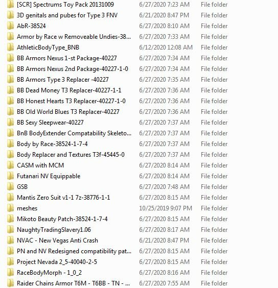The width and height of the screenshot is (278, 288).
Task: Select [SCR] Spectrums Toy Pack 20131009 name
Action: click(x=65, y=5)
